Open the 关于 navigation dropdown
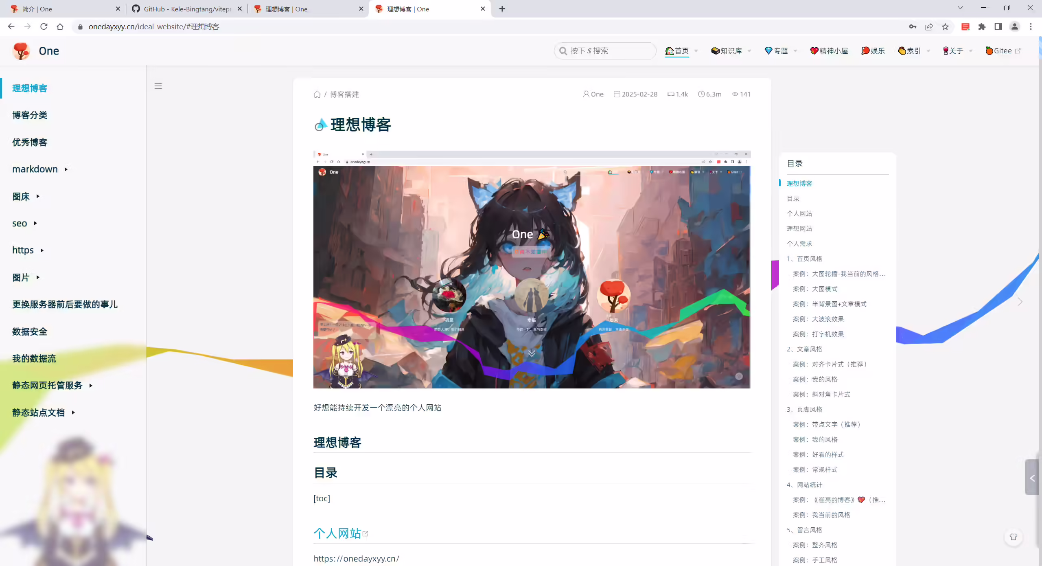The height and width of the screenshot is (566, 1042). (x=957, y=51)
